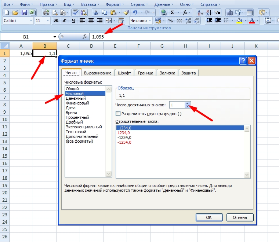Open the paste options arrow
279x242 pixels.
coord(119,12)
